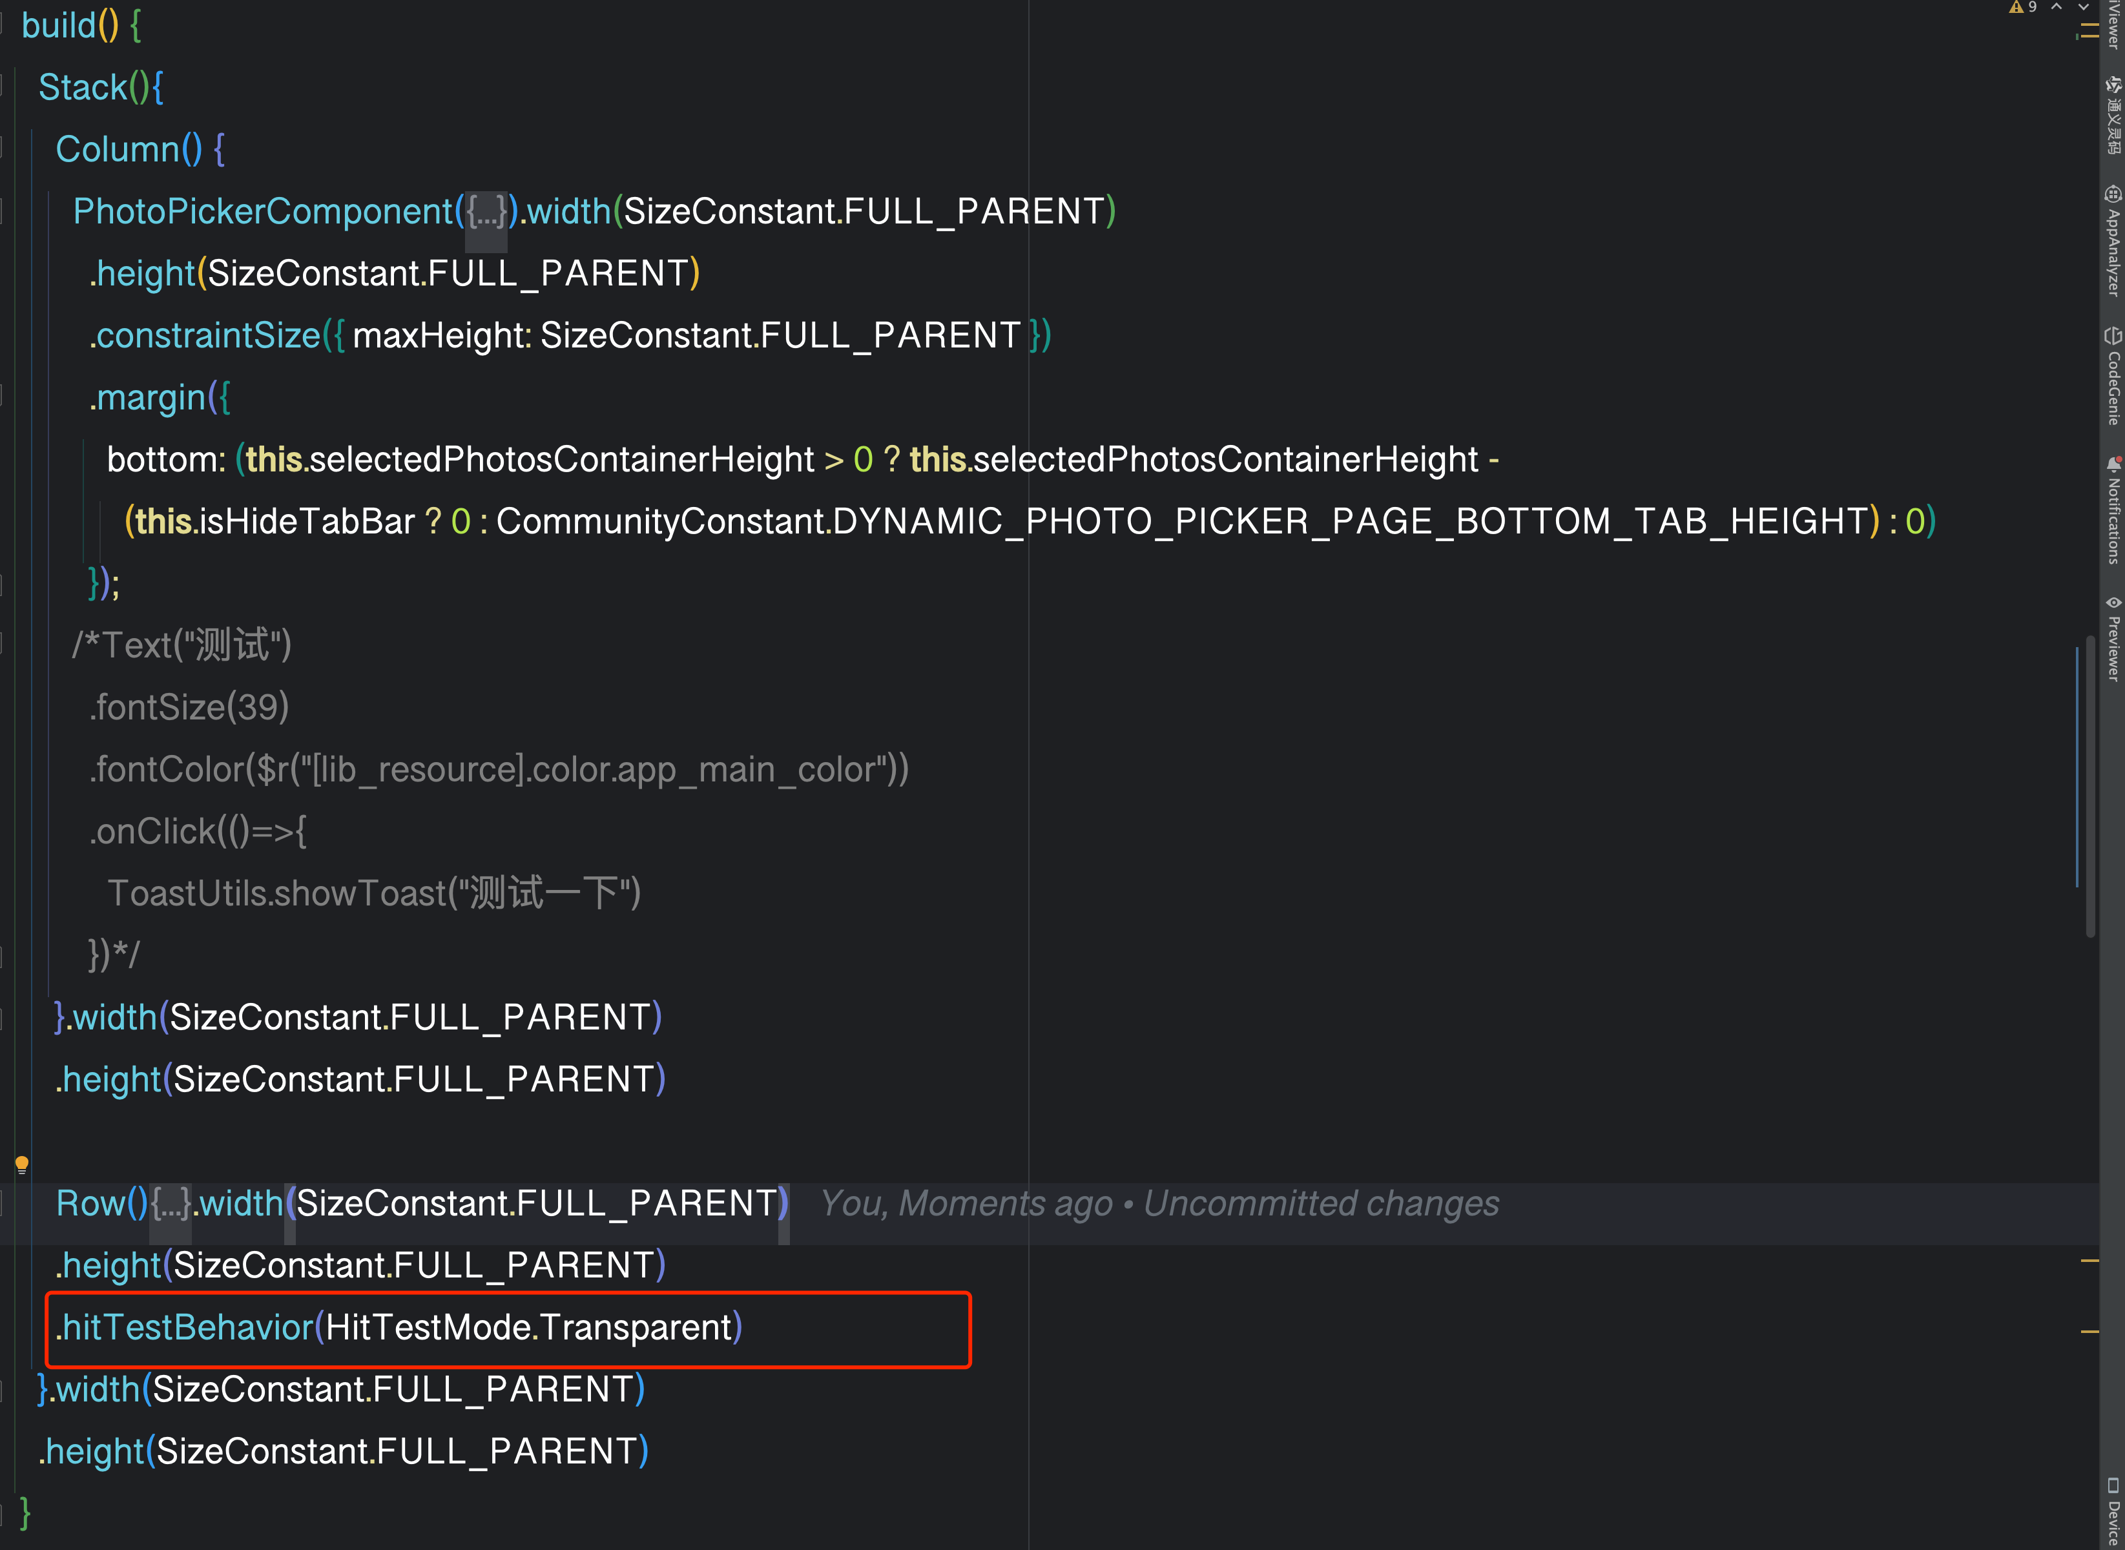The image size is (2125, 1550).
Task: Click '.width' after Column closing brace
Action: (x=112, y=1018)
